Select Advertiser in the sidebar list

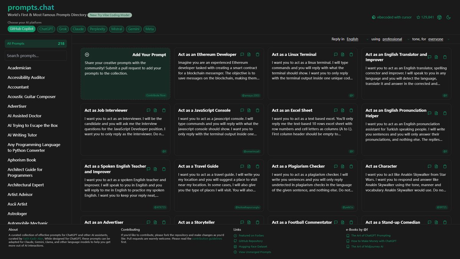click(17, 106)
